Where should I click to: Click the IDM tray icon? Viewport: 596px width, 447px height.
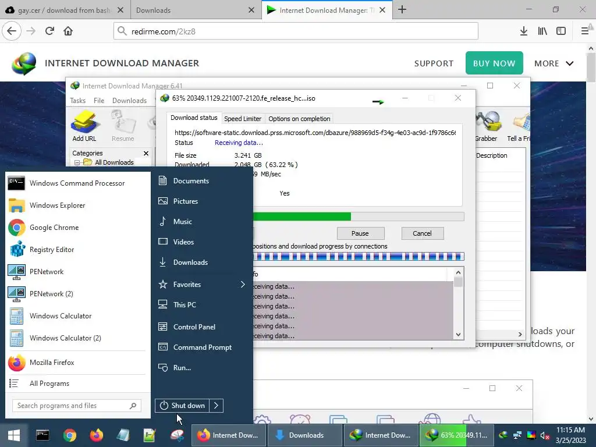click(503, 435)
